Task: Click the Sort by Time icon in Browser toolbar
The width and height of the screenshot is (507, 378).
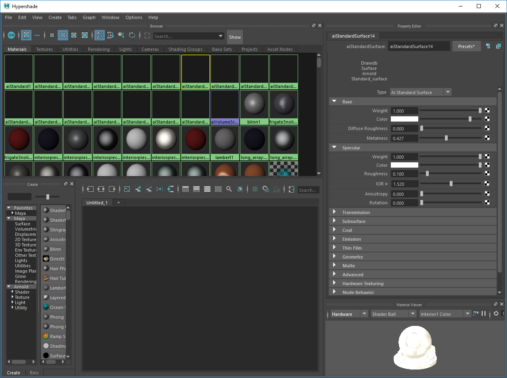Action: coord(121,35)
